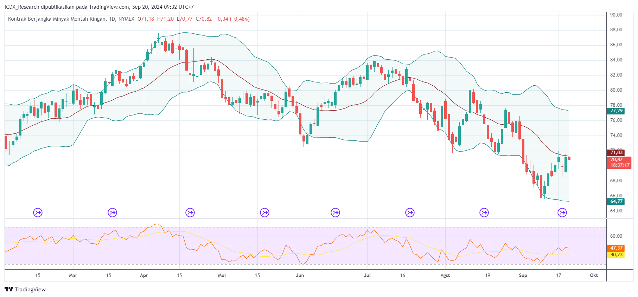Image resolution: width=638 pixels, height=297 pixels.
Task: Click the 66,00 price axis label
Action: (x=616, y=196)
